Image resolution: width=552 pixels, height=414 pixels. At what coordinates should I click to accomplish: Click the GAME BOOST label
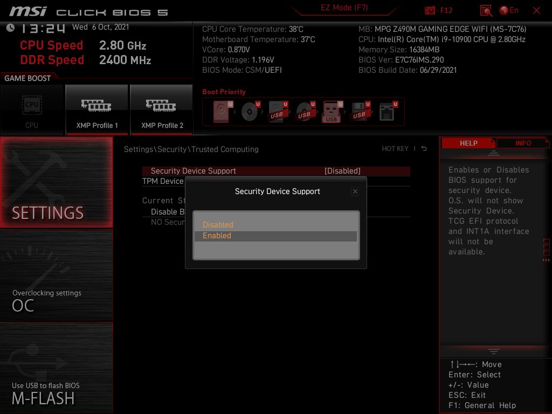pos(27,78)
